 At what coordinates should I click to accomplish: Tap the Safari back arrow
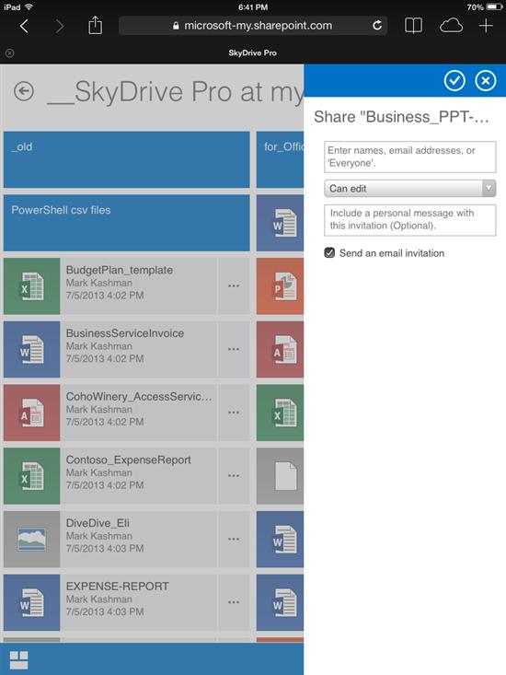pyautogui.click(x=24, y=26)
